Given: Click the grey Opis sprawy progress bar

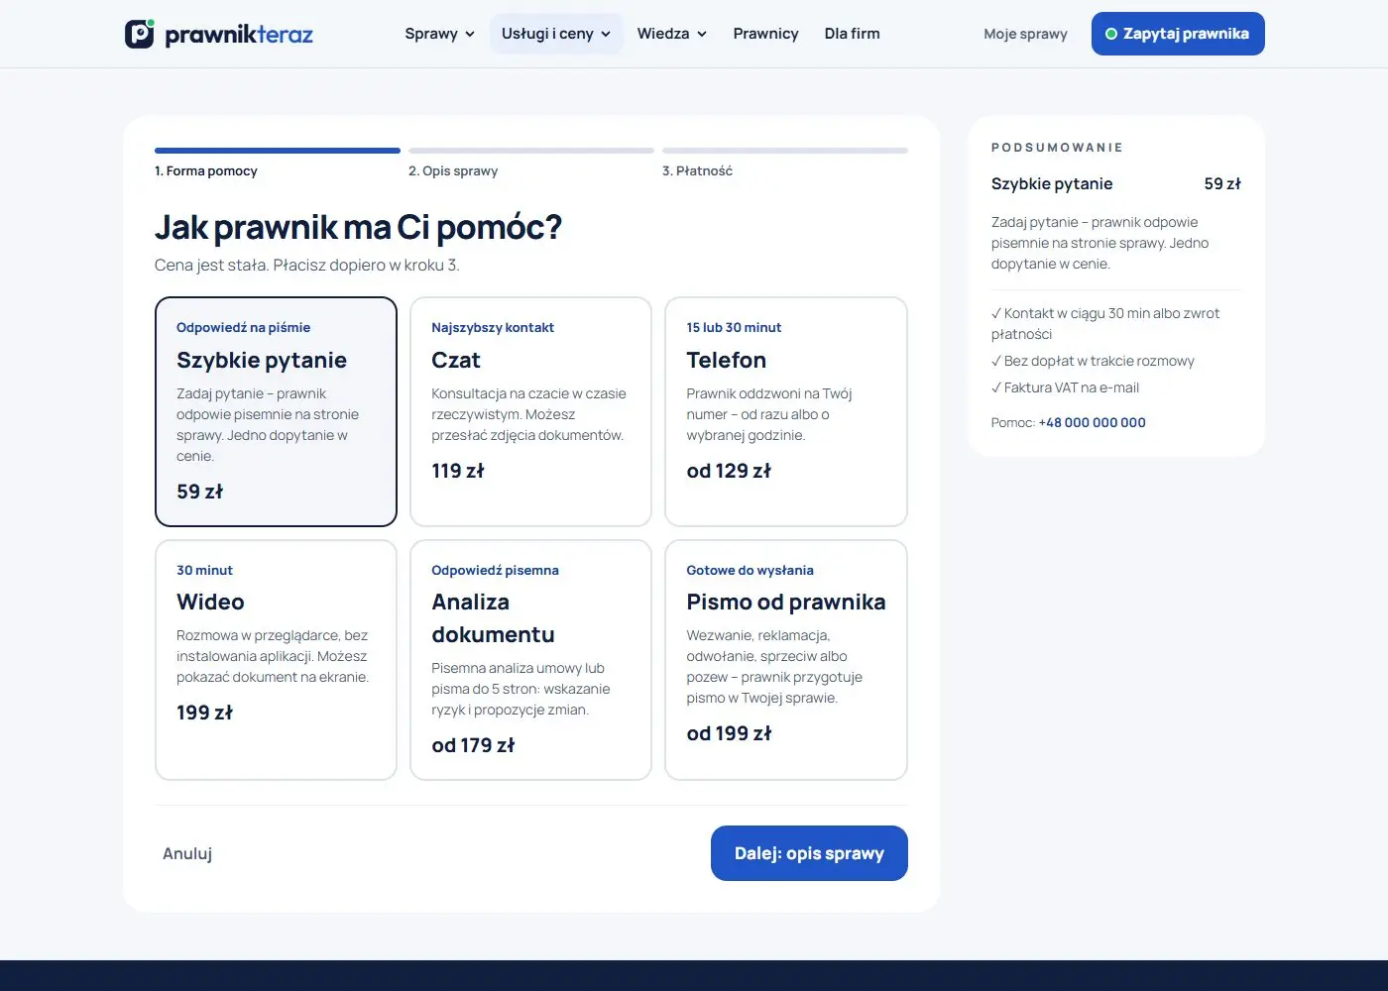Looking at the screenshot, I should pos(531,151).
